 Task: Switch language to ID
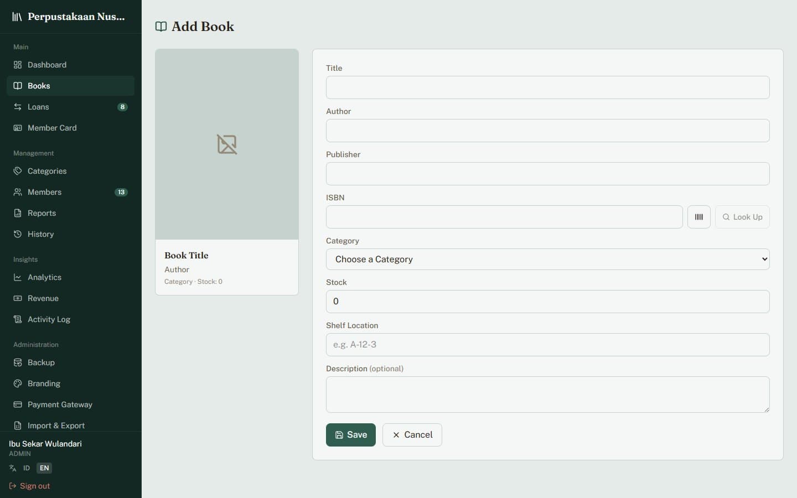click(x=27, y=468)
